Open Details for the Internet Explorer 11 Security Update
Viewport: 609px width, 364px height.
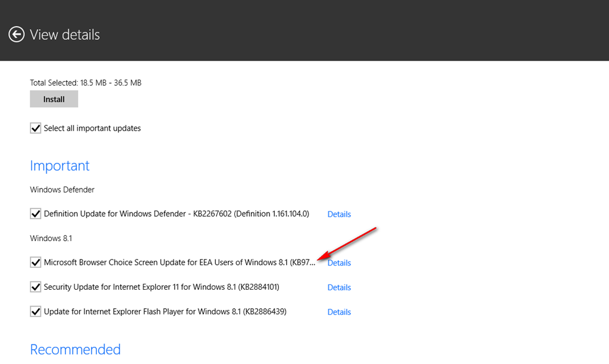[339, 287]
